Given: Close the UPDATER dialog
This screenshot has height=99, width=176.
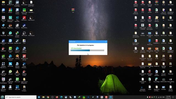Looking at the screenshot, I should [x=106, y=42].
